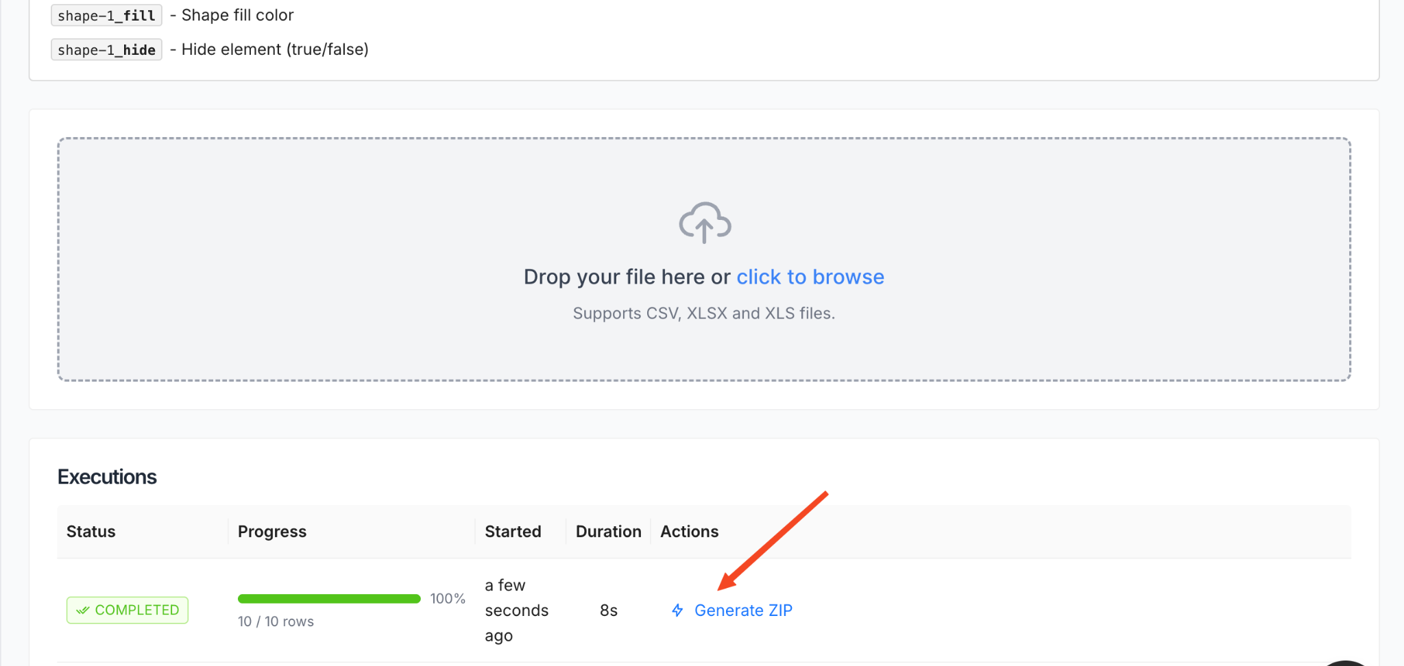Click the 100% label next to the progress bar
This screenshot has height=666, width=1404.
447,598
